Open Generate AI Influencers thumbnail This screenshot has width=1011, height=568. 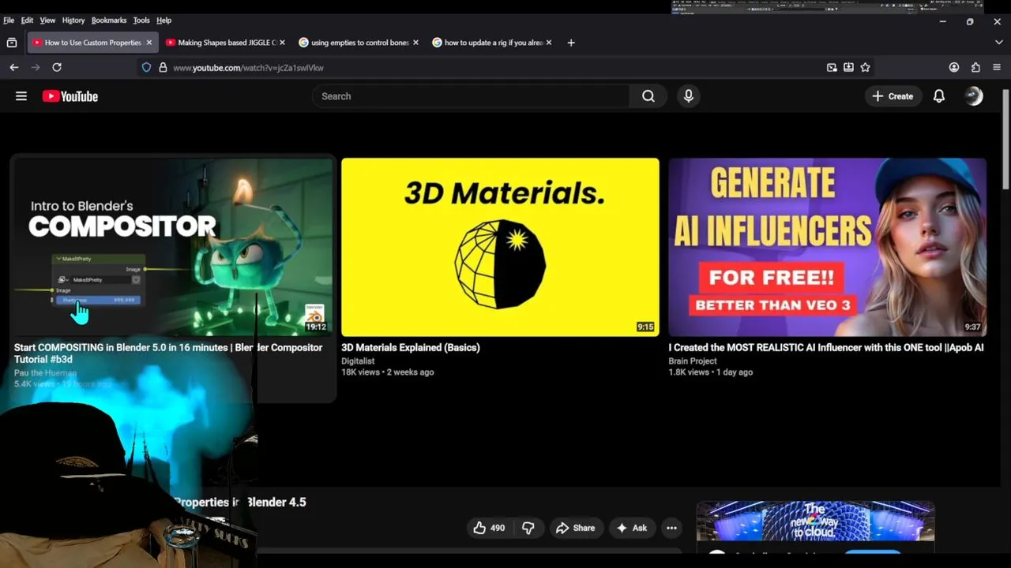click(827, 247)
